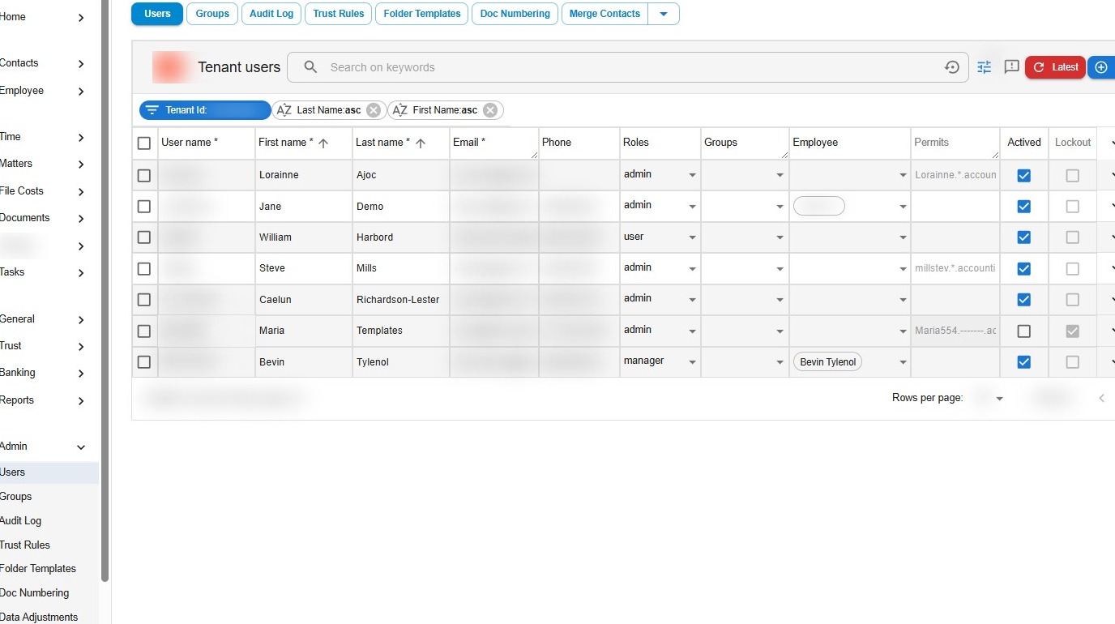Open Roles dropdown for Bevin Tylenol

pyautogui.click(x=692, y=362)
